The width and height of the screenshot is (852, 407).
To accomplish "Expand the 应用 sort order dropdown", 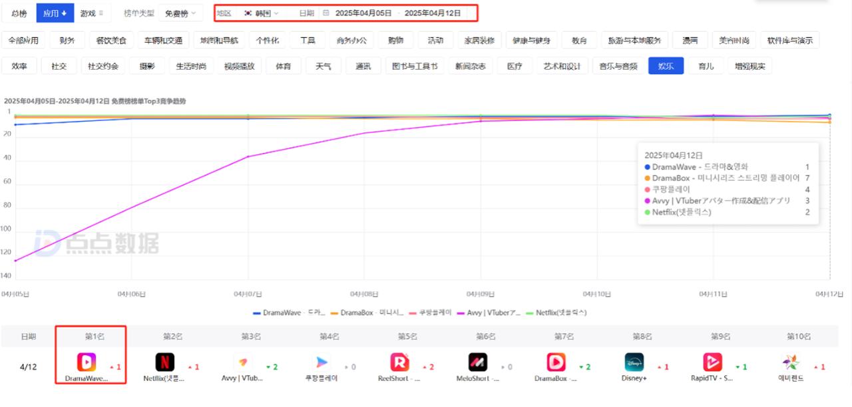I will [55, 13].
